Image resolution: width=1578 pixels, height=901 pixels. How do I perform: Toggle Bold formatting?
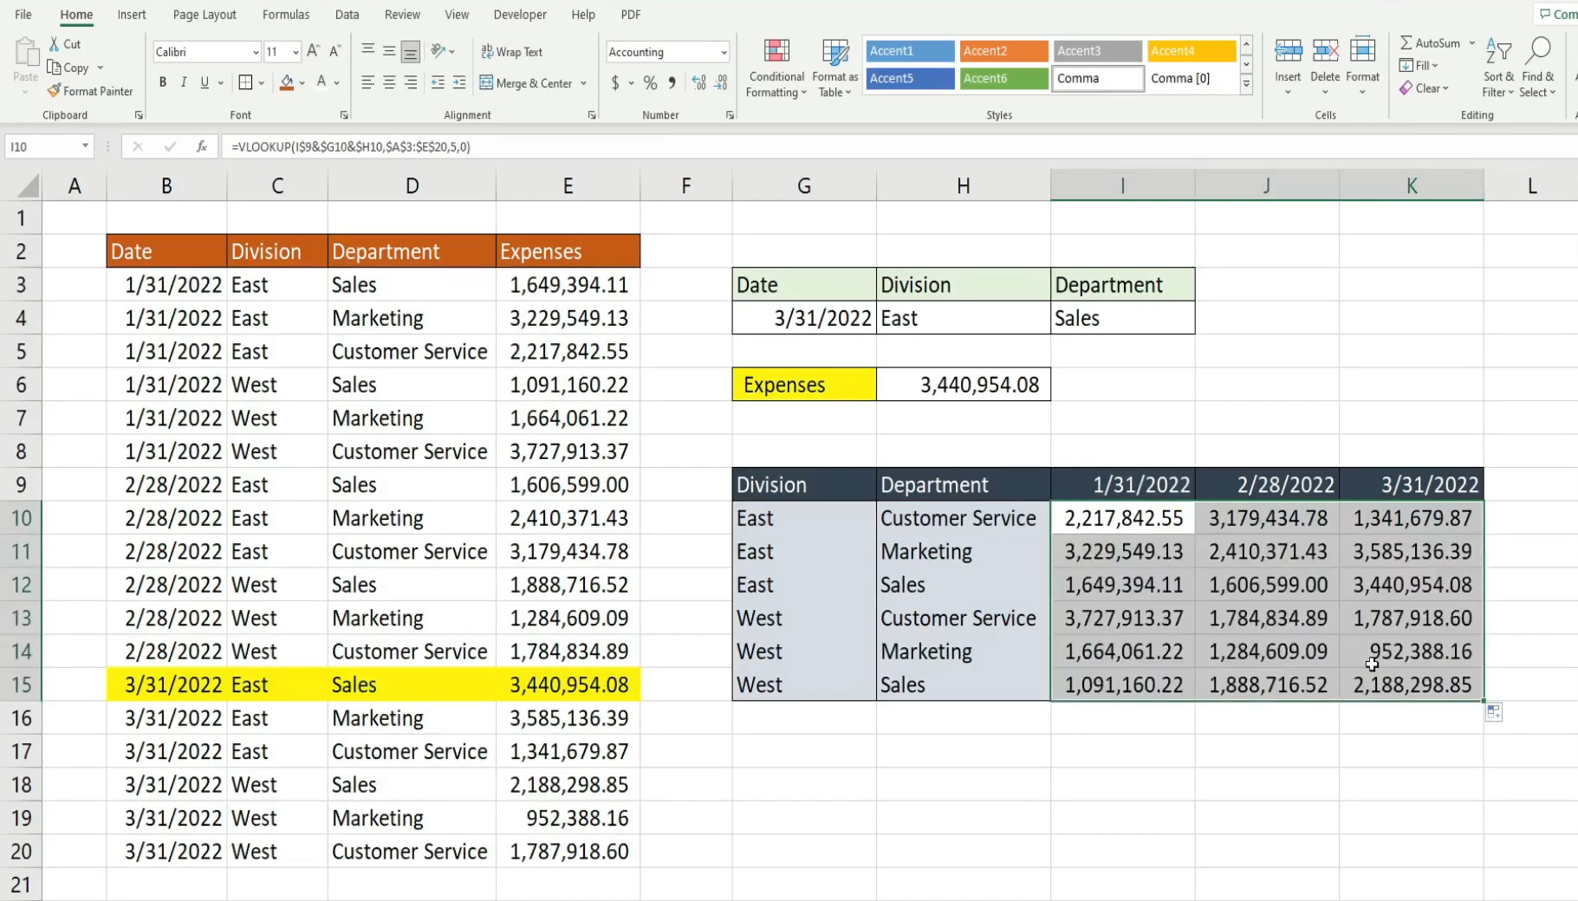[163, 82]
